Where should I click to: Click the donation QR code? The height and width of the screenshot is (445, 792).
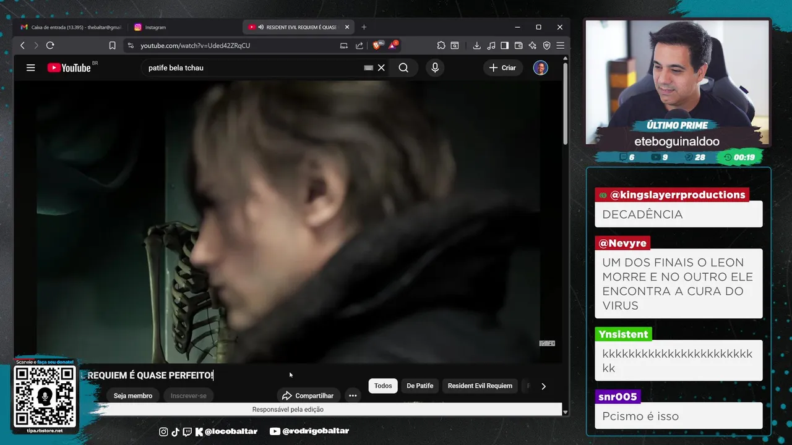click(x=45, y=396)
